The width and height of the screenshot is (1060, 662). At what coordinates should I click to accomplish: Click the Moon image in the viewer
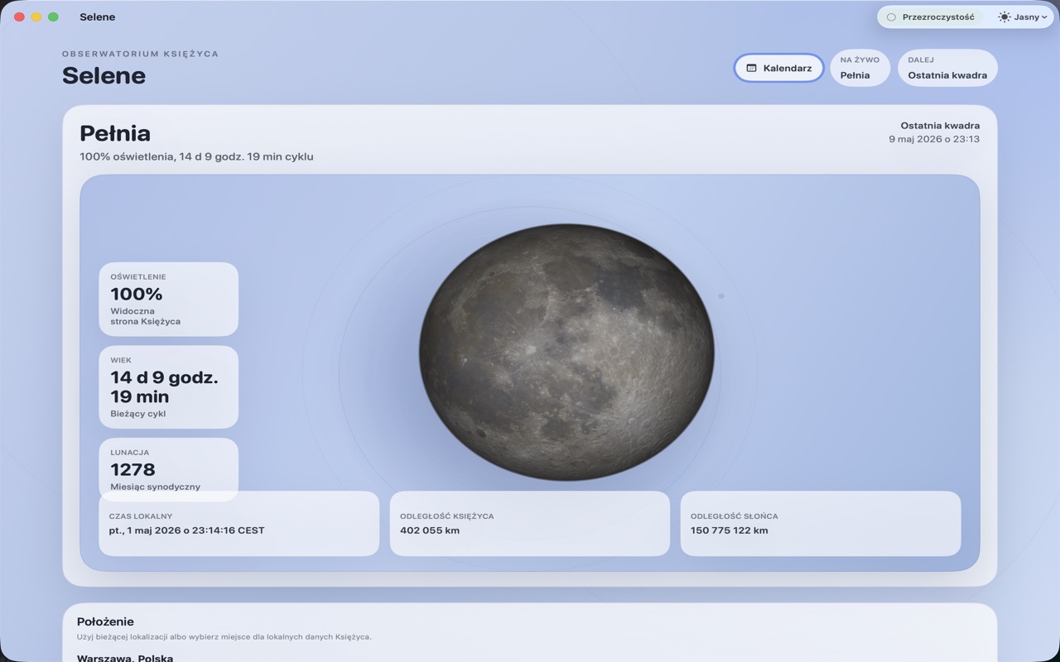tap(566, 352)
